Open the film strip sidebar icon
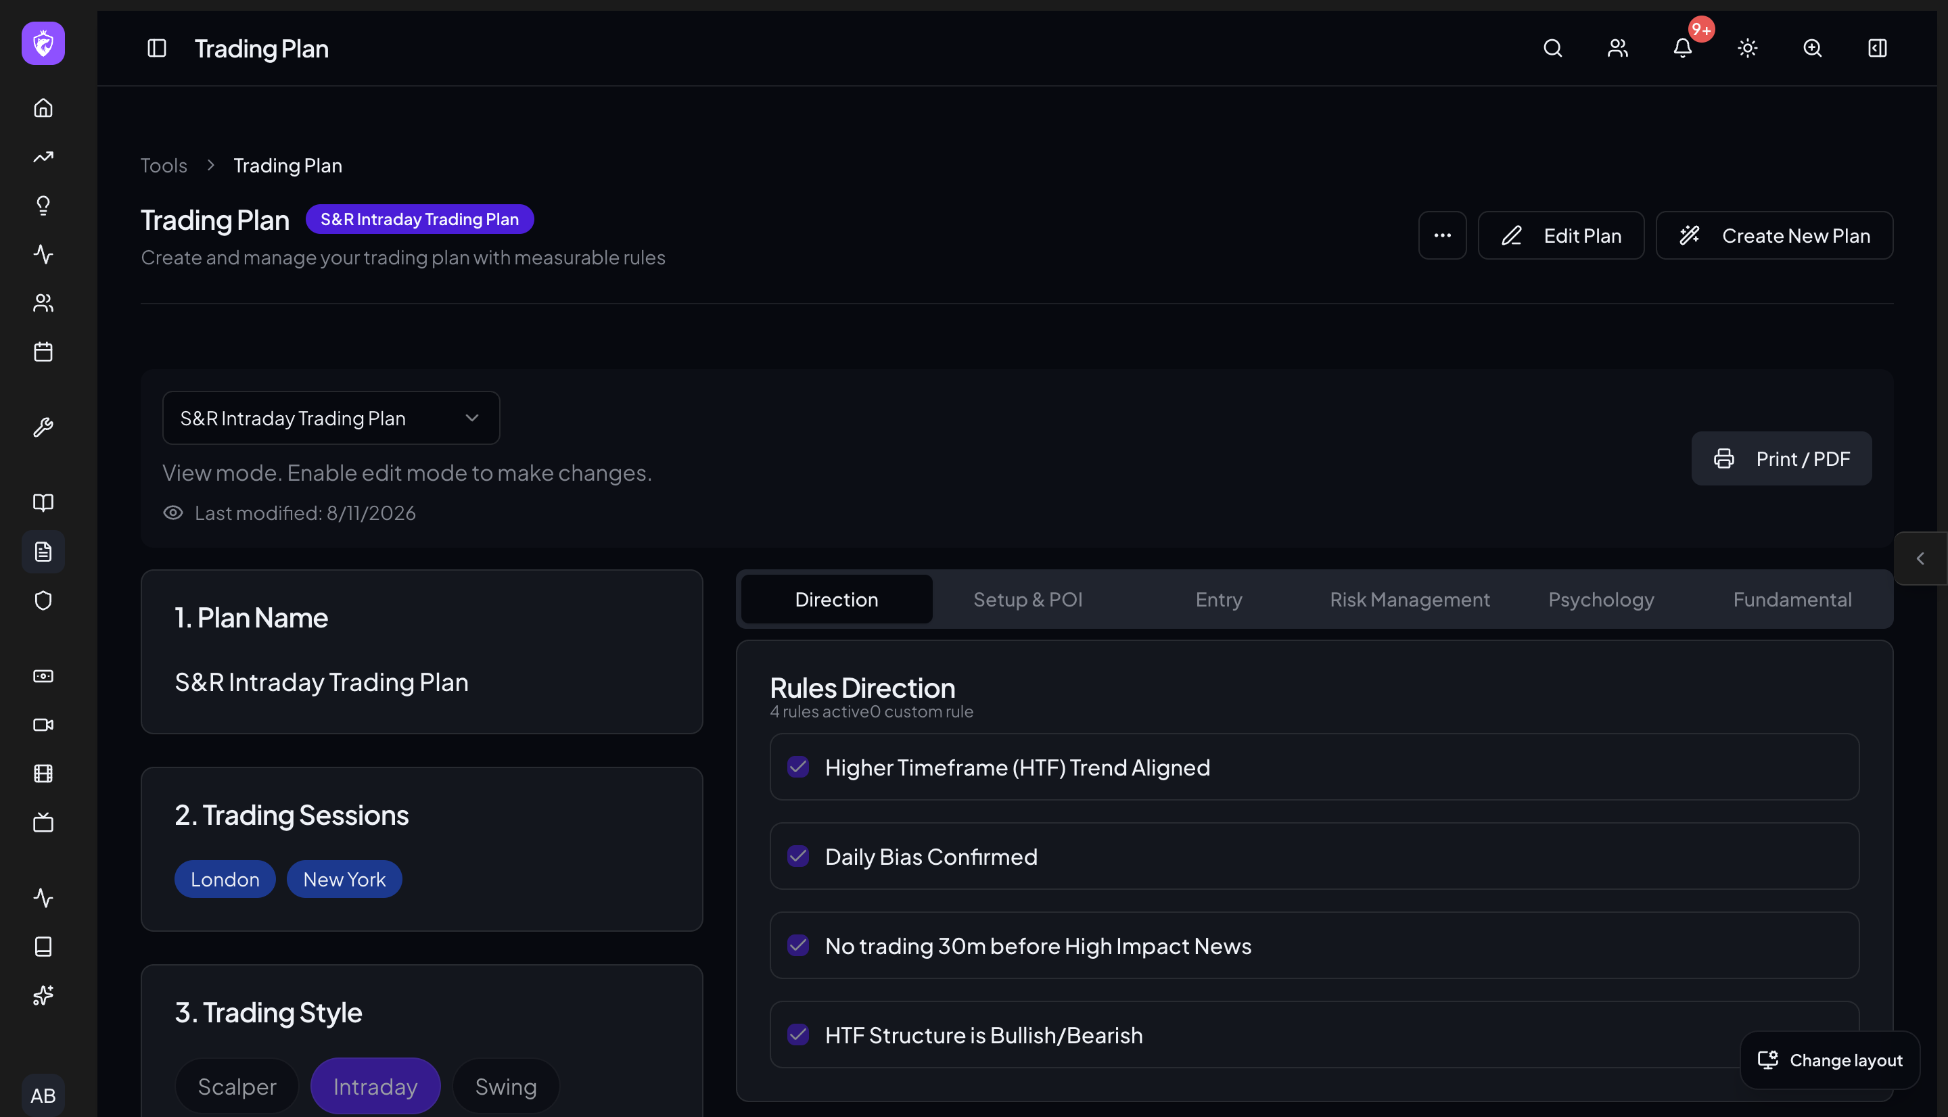 pos(43,774)
